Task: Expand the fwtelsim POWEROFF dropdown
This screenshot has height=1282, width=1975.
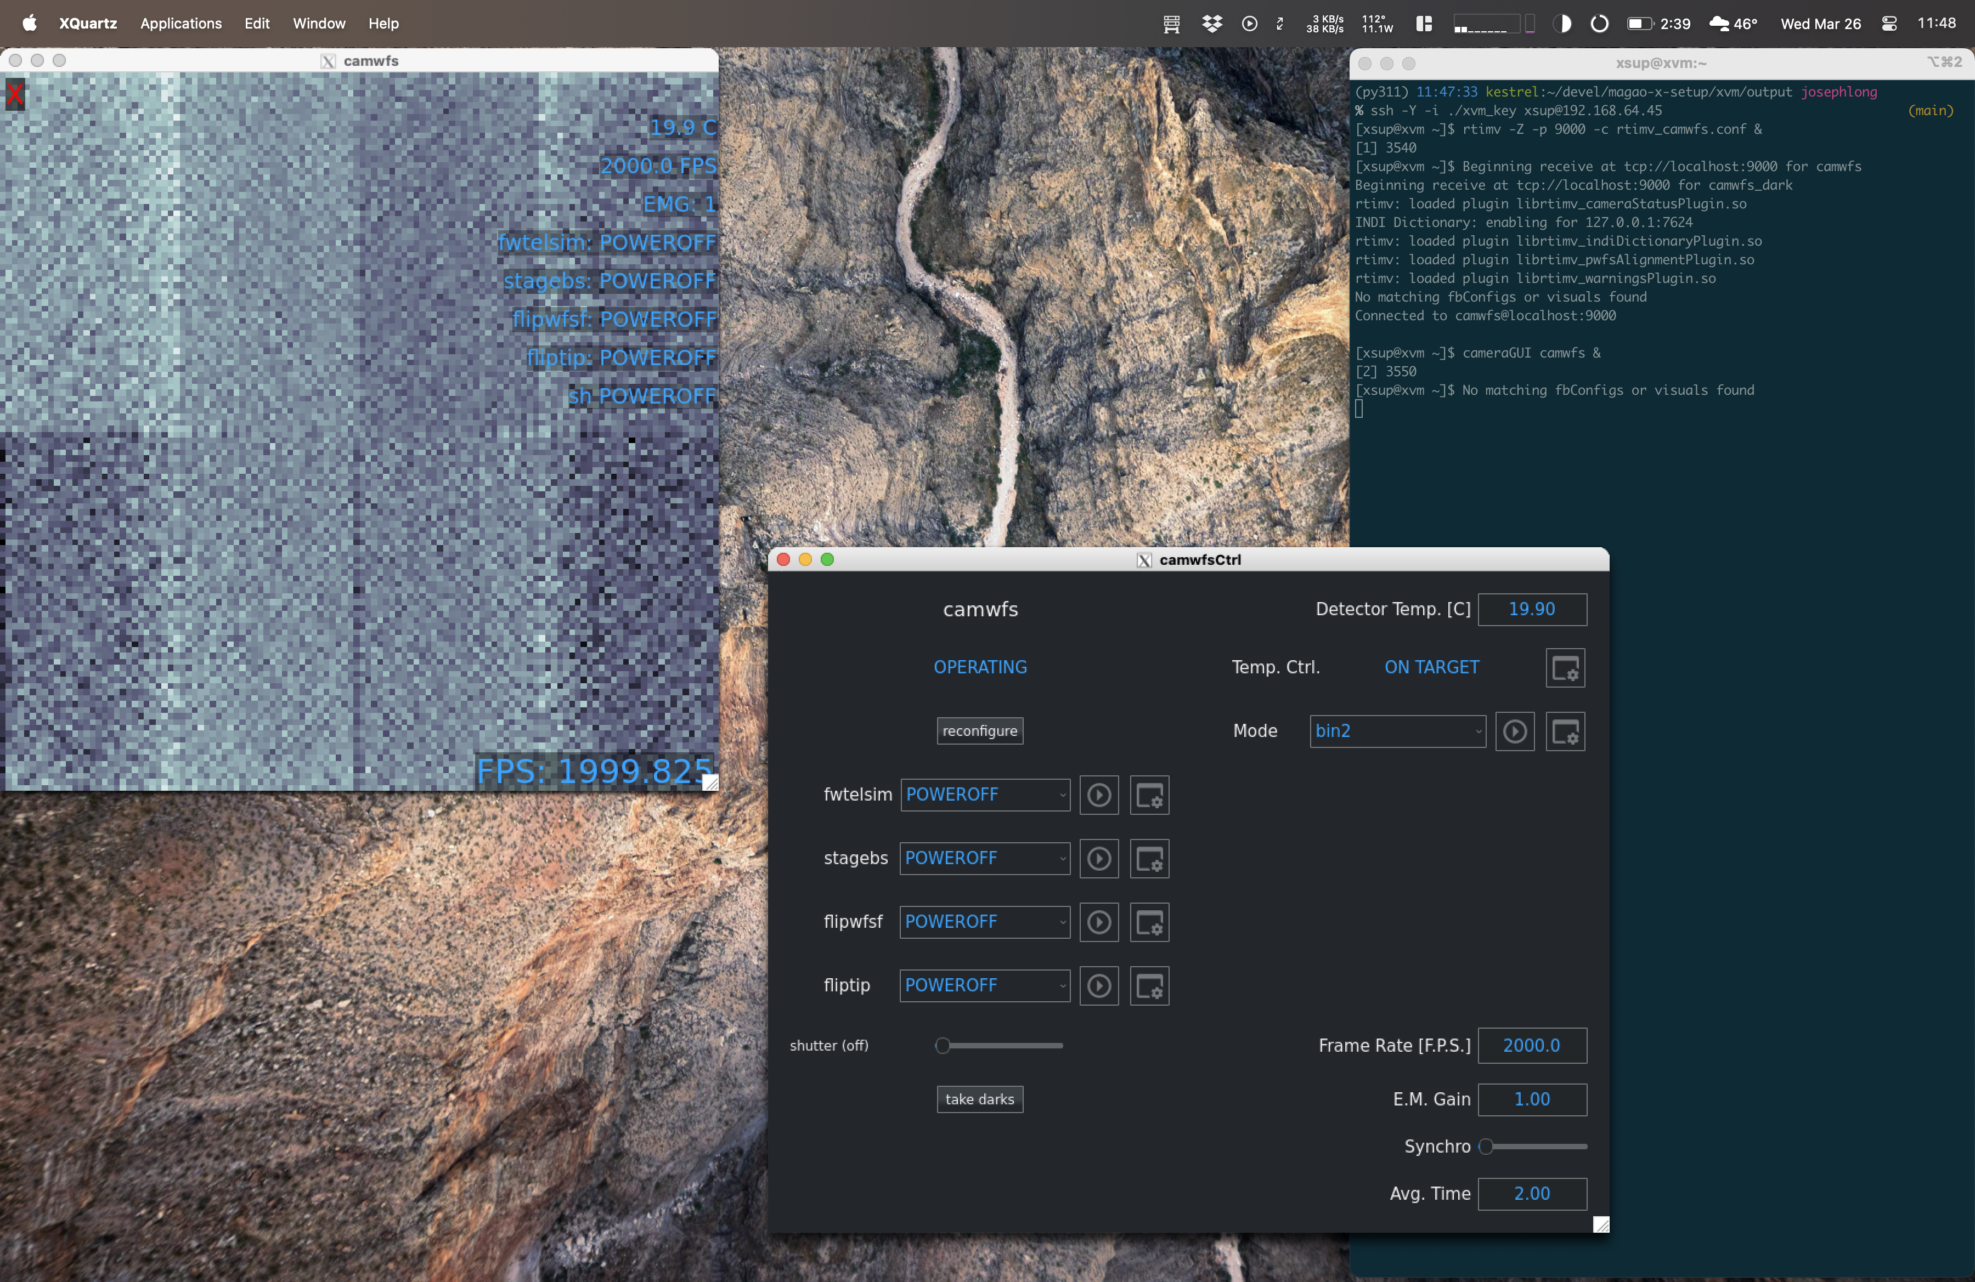Action: tap(985, 795)
